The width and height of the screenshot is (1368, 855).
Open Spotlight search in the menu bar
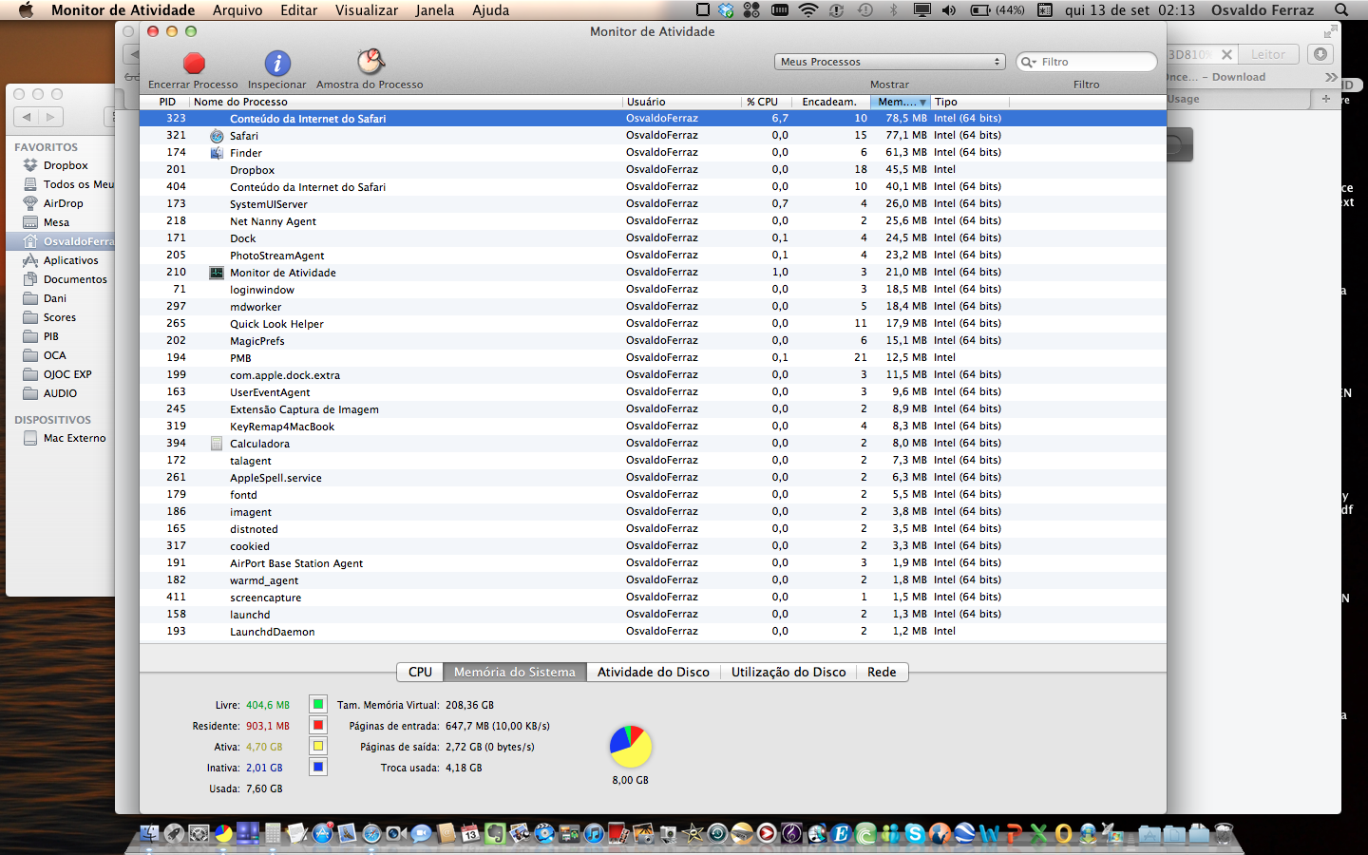(1341, 10)
